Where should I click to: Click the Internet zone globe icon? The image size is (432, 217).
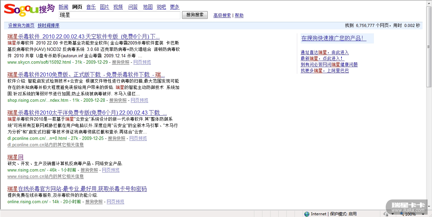(x=307, y=214)
